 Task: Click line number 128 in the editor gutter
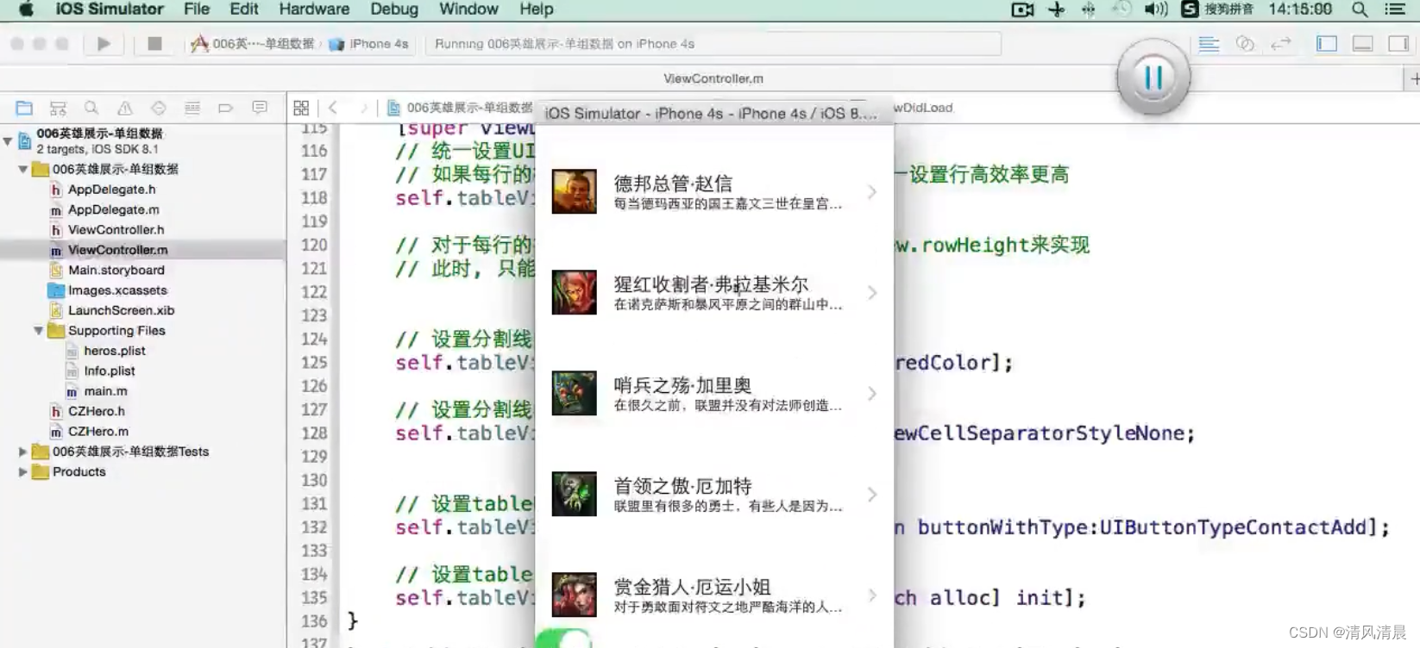pos(314,433)
